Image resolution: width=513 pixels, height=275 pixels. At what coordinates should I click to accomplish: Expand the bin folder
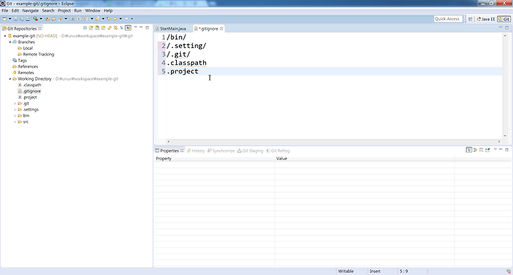click(15, 115)
